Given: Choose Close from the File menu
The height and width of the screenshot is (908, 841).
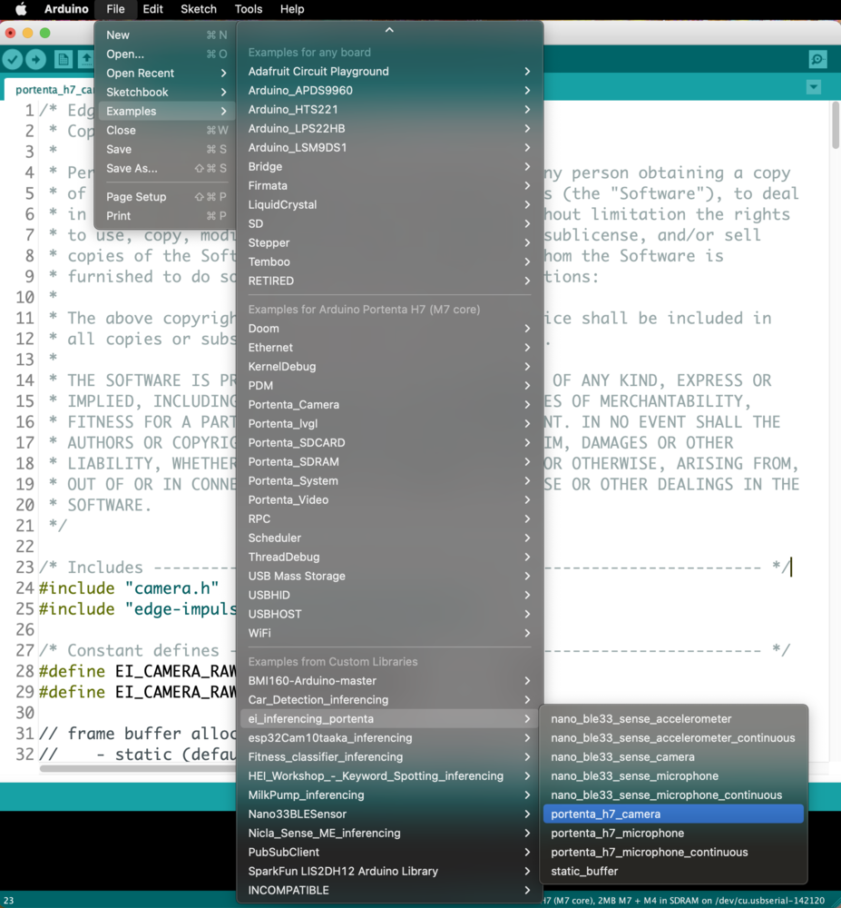Looking at the screenshot, I should pyautogui.click(x=166, y=130).
